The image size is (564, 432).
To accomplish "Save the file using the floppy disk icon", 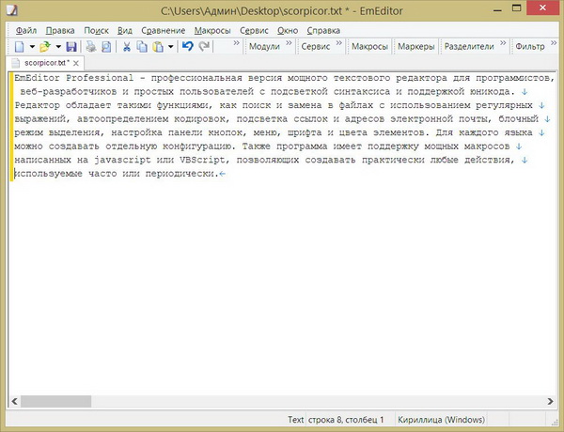I will [70, 46].
